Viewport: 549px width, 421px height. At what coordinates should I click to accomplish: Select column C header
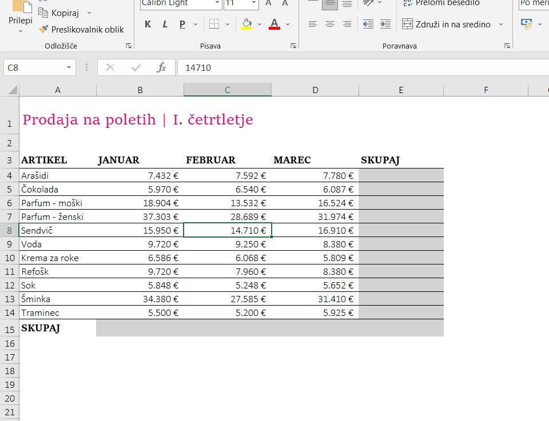228,90
